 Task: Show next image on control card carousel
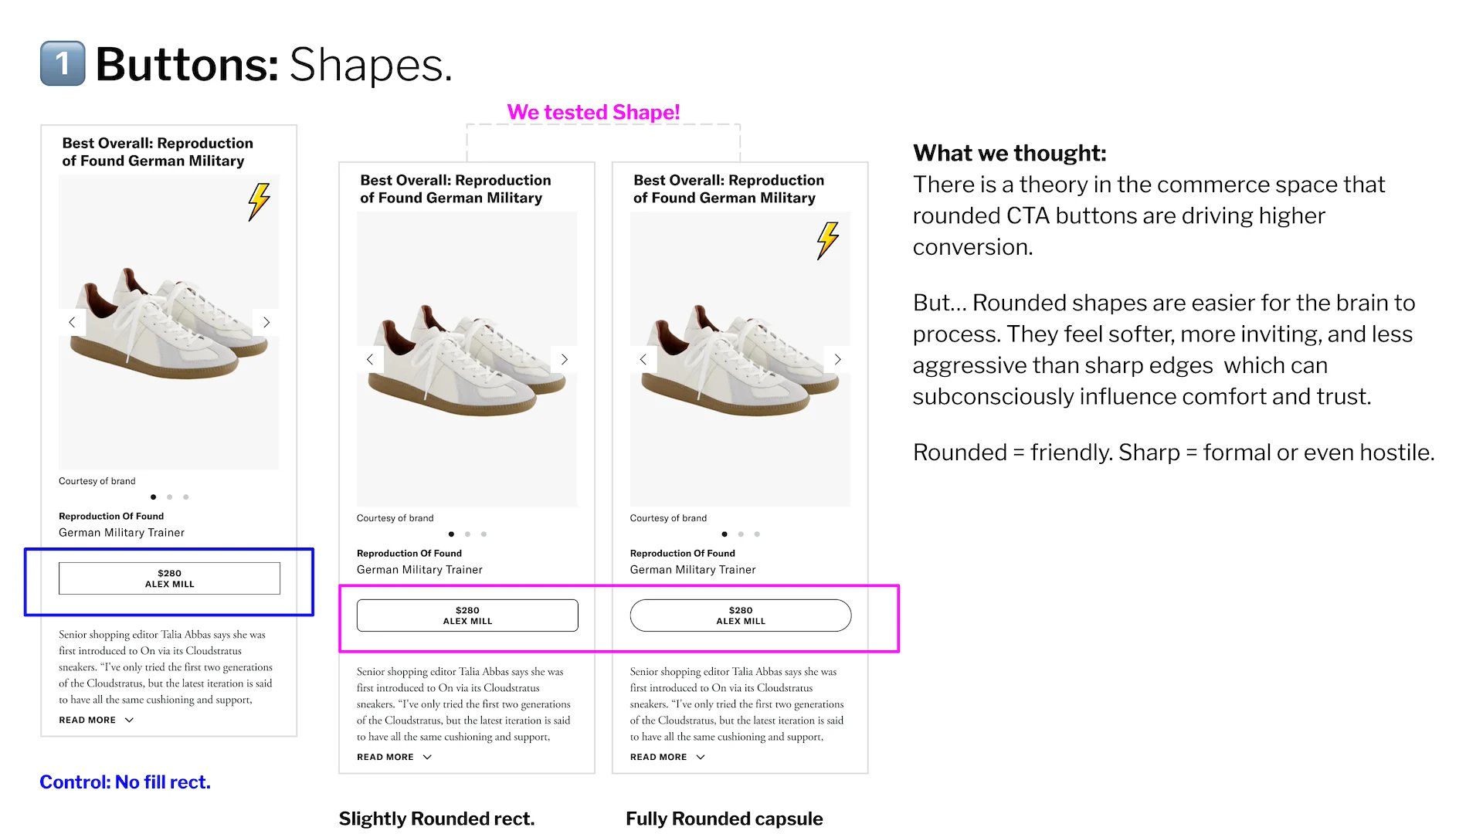pos(266,322)
